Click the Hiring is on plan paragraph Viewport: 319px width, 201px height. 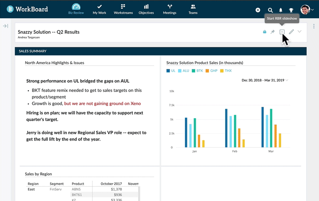(85, 116)
